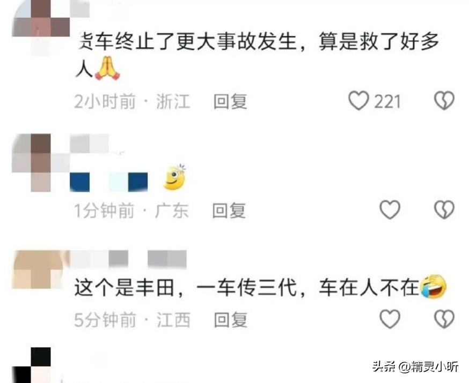Tap the 头条 @精灵小昕 watermark

click(x=415, y=366)
